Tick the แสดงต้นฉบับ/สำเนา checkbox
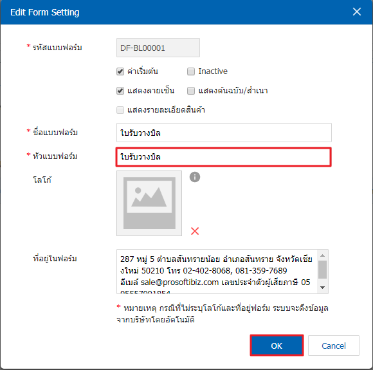This screenshot has height=370, width=373. pos(191,91)
